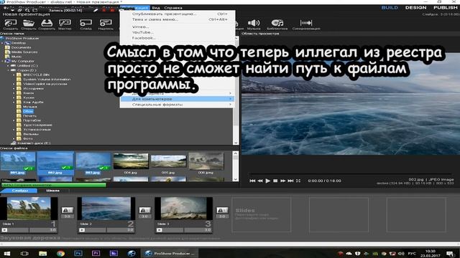Play the slideshow preview
Viewport: 460px width, 258px height.
tap(268, 181)
